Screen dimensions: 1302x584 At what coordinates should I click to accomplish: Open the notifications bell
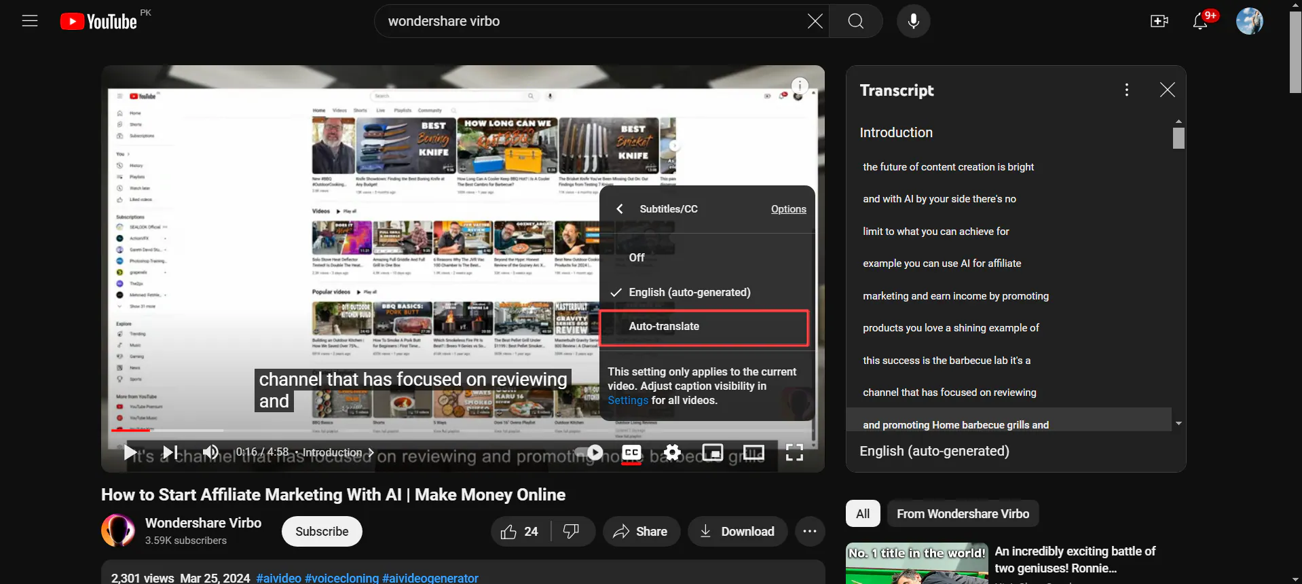pyautogui.click(x=1200, y=21)
